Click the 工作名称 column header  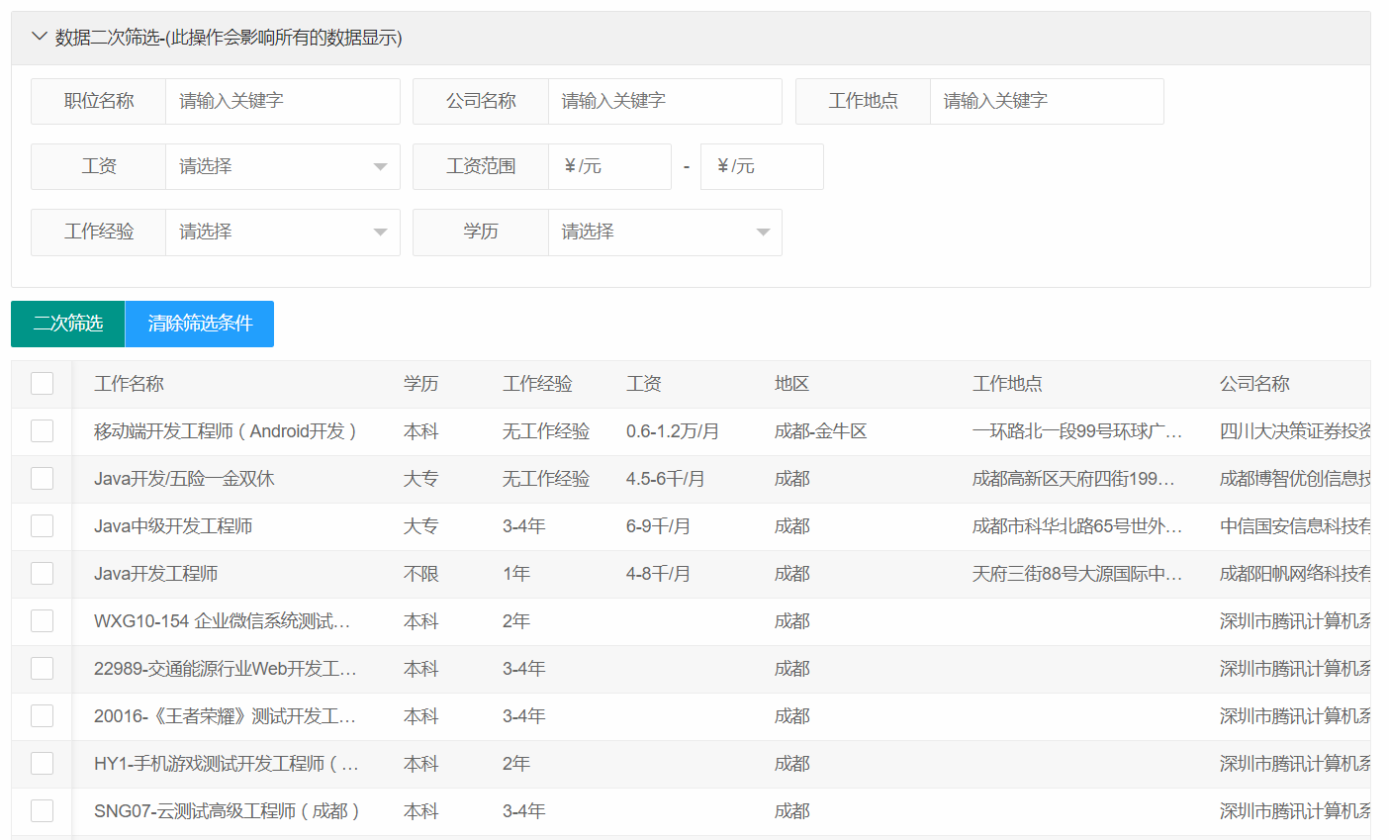(x=129, y=384)
